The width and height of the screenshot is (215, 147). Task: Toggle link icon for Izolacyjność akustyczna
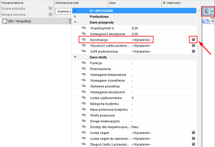[x=83, y=34]
